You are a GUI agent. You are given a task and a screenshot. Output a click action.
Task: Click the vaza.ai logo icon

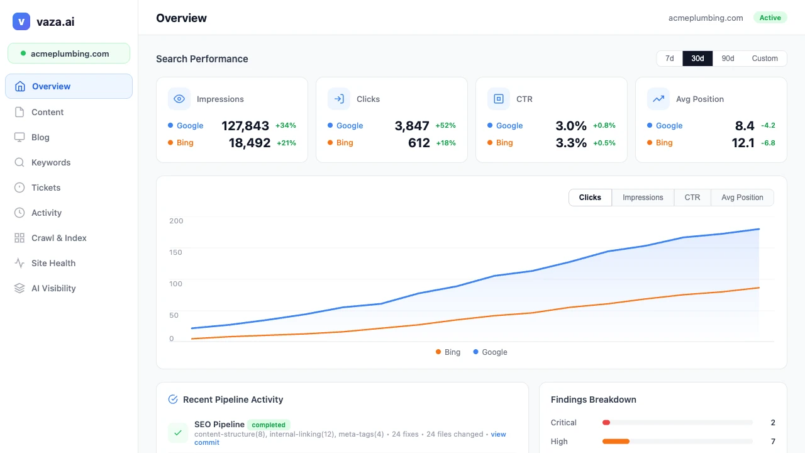(21, 21)
